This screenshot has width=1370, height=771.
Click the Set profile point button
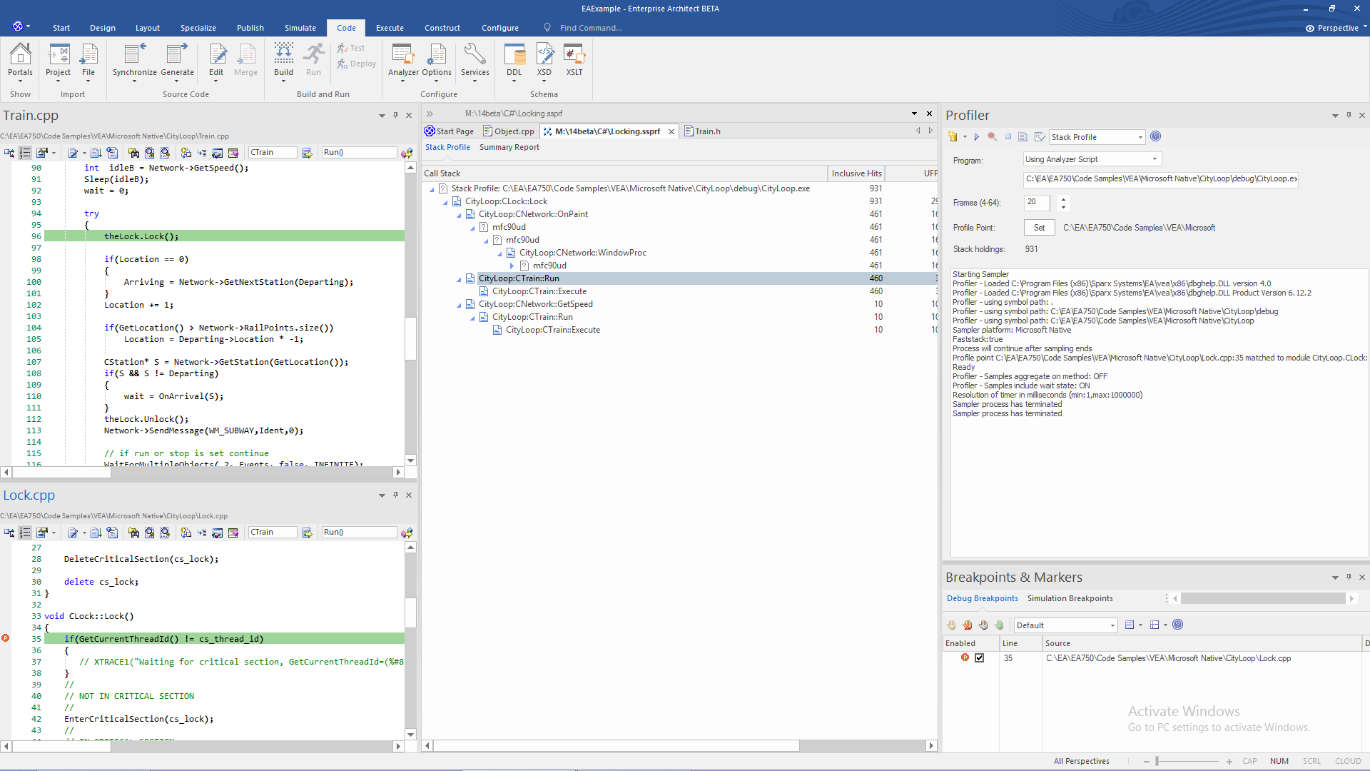1039,228
